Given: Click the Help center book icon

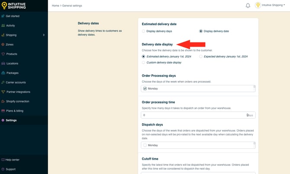Looking at the screenshot, I should pos(3,160).
